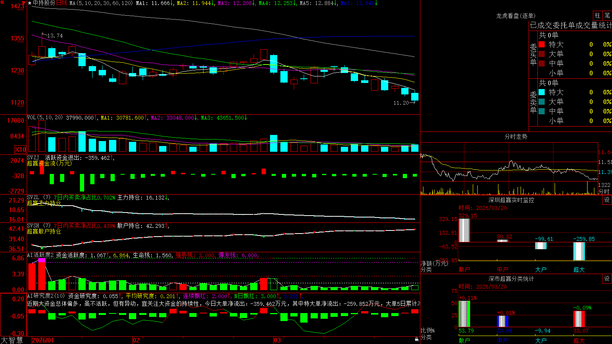Click the 分时 label beside the intraday chart
Image resolution: width=612 pixels, height=344 pixels.
(x=604, y=191)
